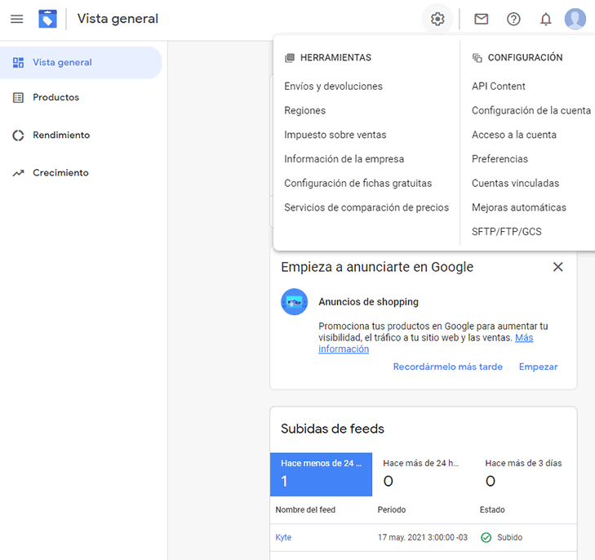595x560 pixels.
Task: Click the CONFIGURACIÓN section header
Action: point(525,58)
